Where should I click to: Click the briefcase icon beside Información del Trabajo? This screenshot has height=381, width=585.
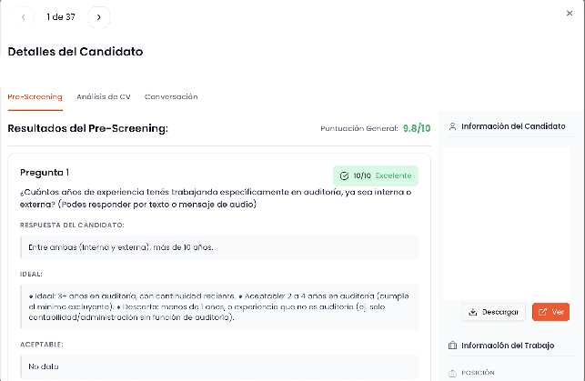pyautogui.click(x=452, y=346)
